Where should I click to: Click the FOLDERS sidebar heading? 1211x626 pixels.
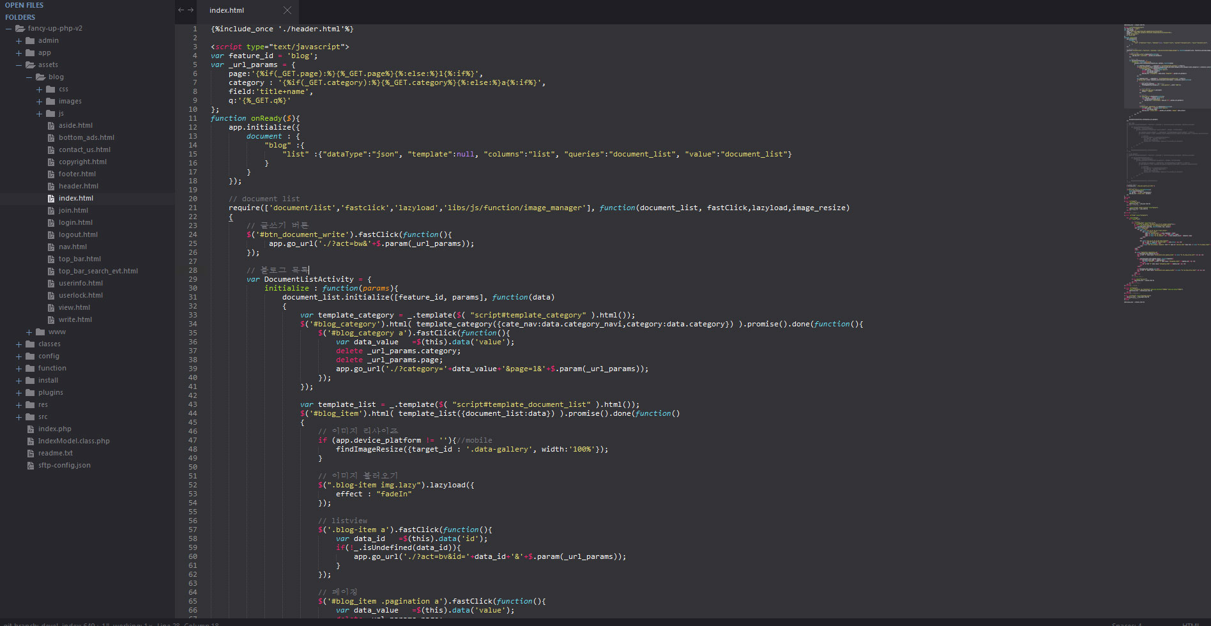click(x=20, y=17)
